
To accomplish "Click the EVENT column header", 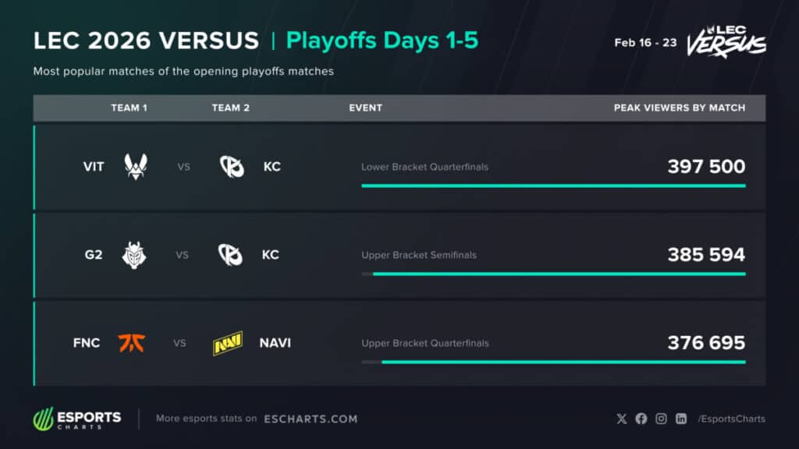I will tap(365, 108).
